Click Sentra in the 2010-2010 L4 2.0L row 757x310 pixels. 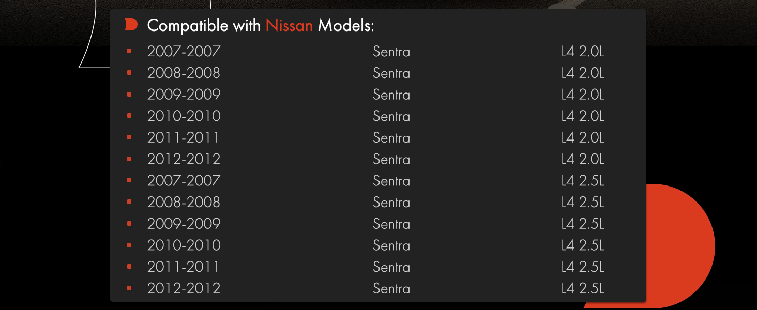click(391, 117)
